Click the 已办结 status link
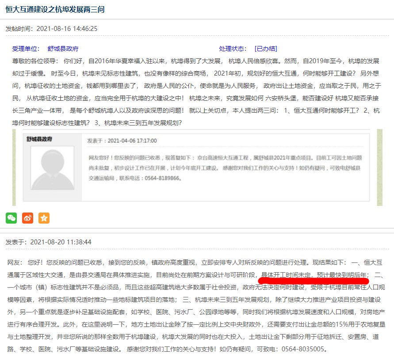394x361 pixels. [x=266, y=49]
